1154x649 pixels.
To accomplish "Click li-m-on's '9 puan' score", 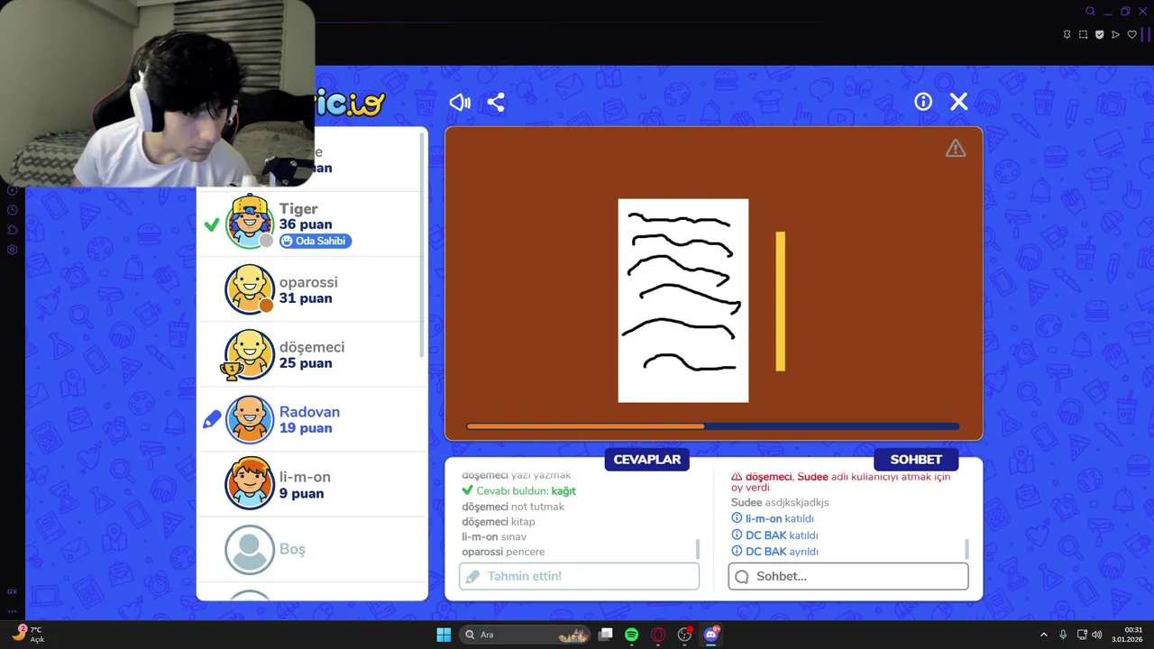I will coord(301,493).
